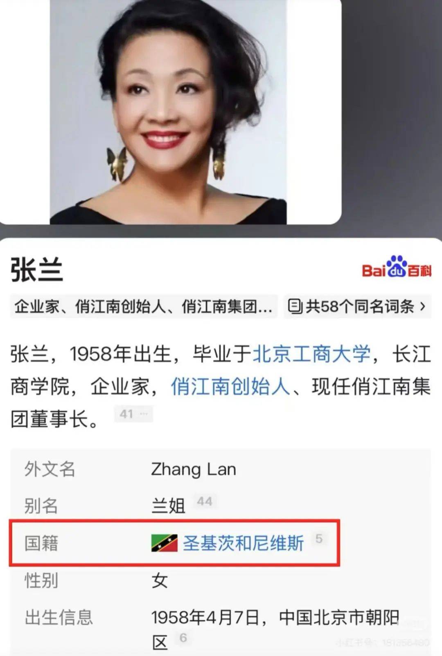Tap the 外文名 Zhang Lan value
The width and height of the screenshot is (442, 656).
[x=194, y=469]
